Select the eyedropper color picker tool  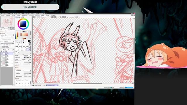click(23, 43)
